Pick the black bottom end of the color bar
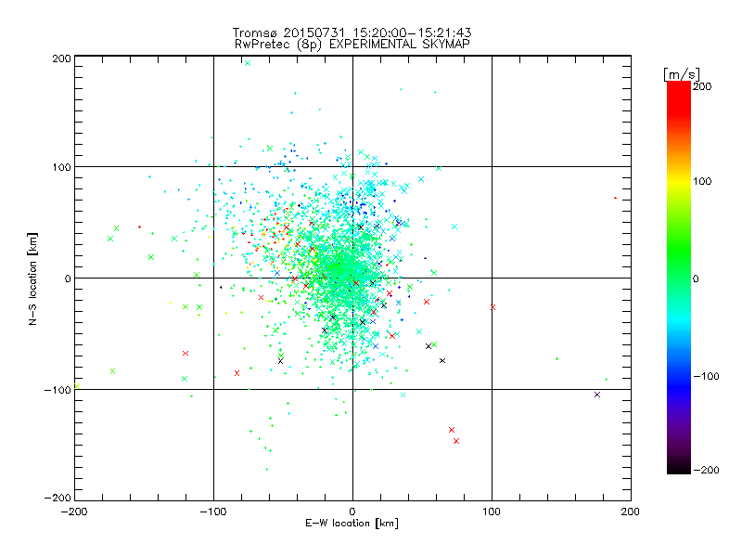The image size is (742, 557). (679, 468)
